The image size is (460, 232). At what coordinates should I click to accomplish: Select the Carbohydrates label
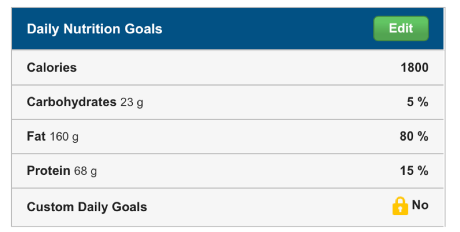click(x=71, y=102)
